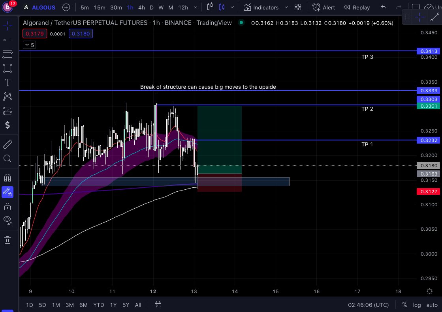Open the prediction and measurement tools
The image size is (442, 312).
pos(8,111)
